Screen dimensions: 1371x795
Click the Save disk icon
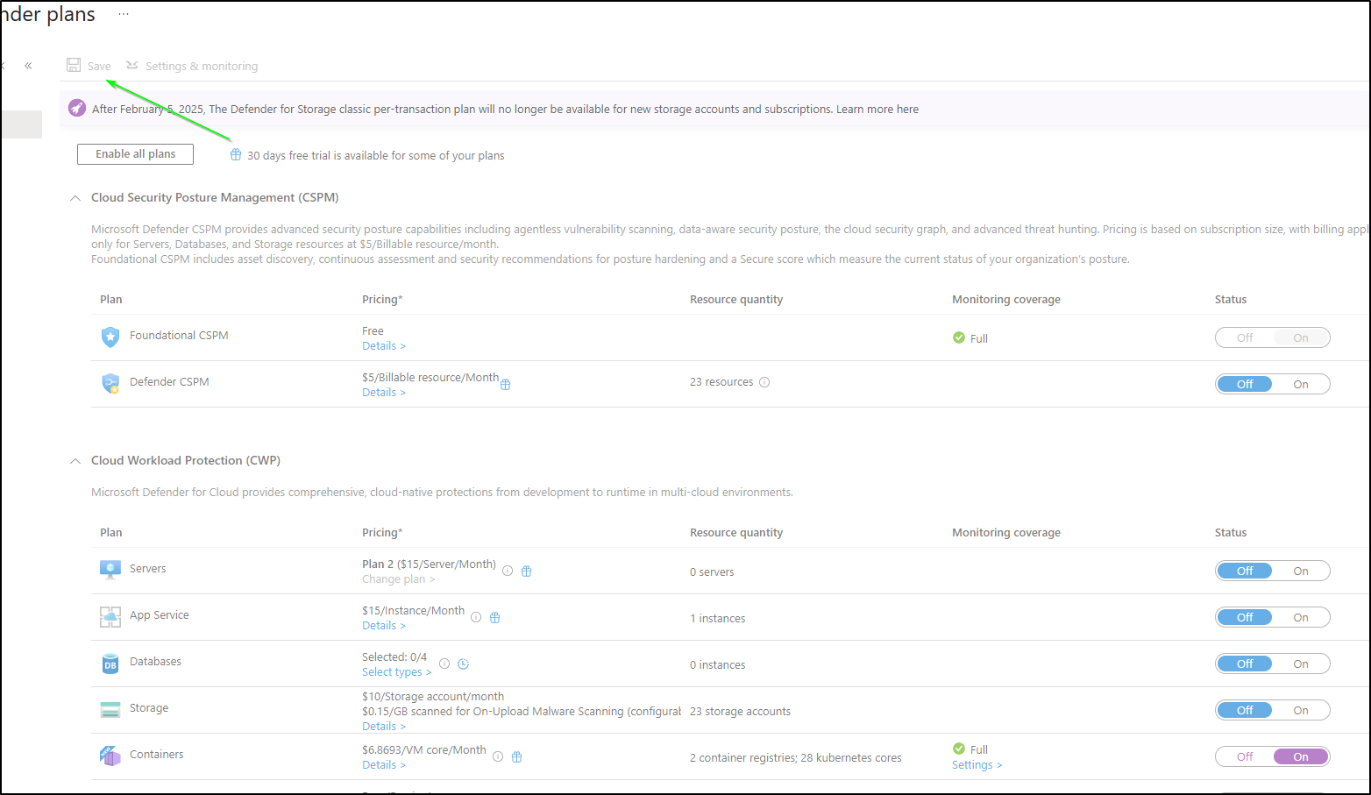[74, 65]
